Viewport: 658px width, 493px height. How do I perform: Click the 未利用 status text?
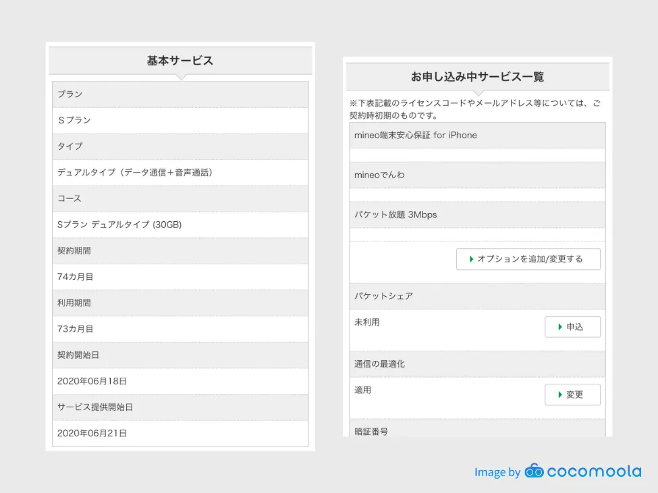point(366,322)
